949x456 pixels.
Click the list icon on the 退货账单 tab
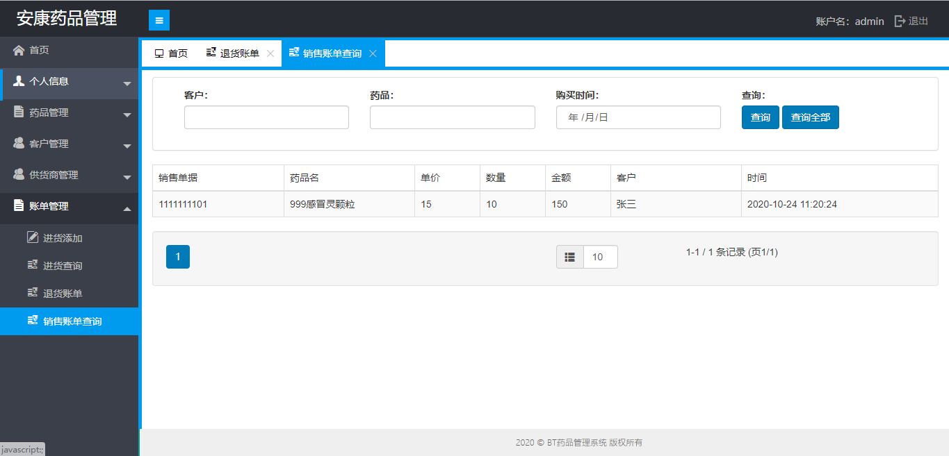click(211, 53)
